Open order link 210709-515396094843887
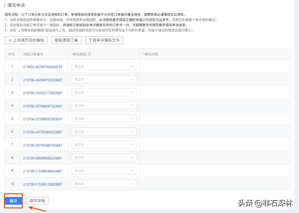The height and width of the screenshot is (213, 299). click(x=43, y=171)
